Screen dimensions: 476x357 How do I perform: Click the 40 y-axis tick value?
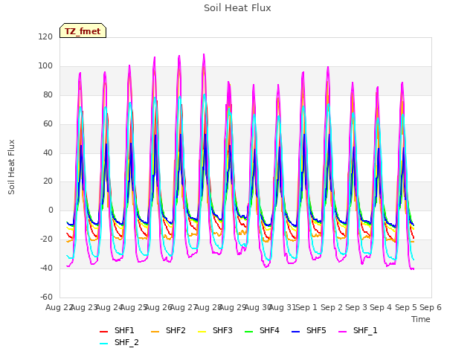pyautogui.click(x=48, y=152)
